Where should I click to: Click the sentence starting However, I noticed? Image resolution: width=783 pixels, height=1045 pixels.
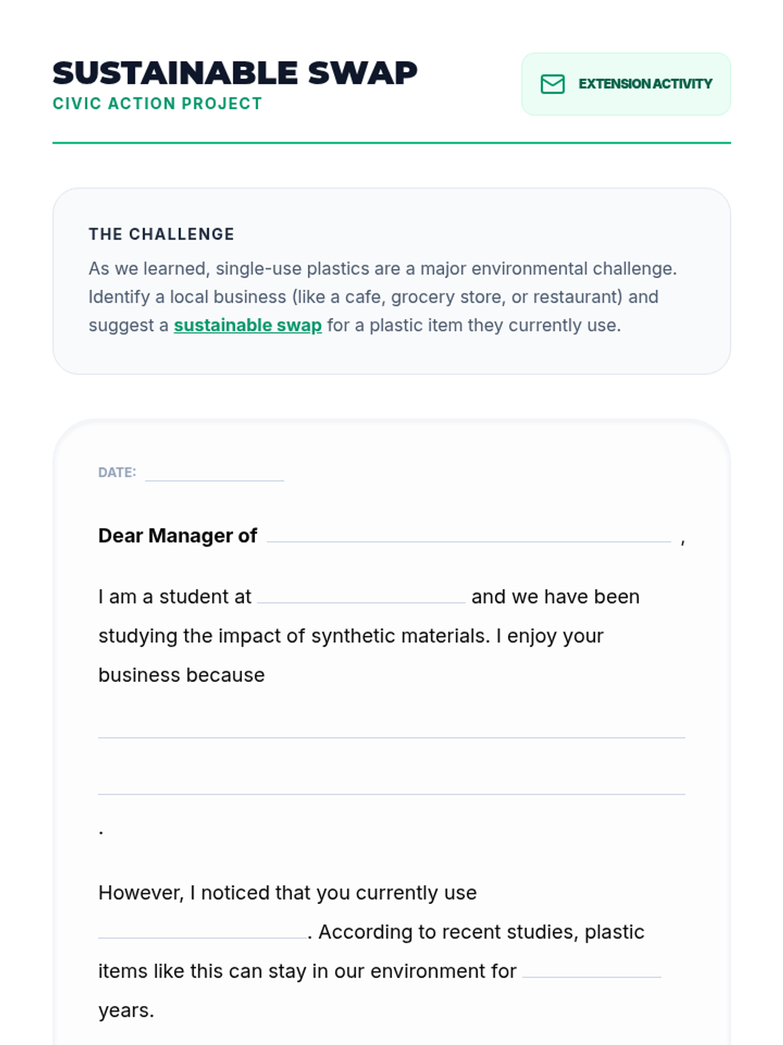click(287, 893)
